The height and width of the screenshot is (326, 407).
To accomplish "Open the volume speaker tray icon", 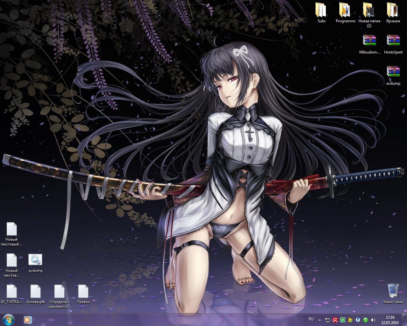I will click(x=373, y=320).
